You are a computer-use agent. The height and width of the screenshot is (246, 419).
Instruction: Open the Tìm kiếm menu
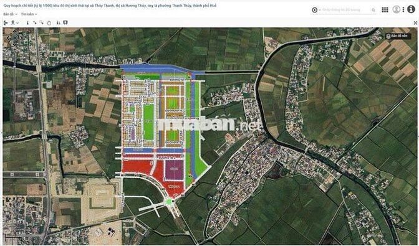coord(29,14)
